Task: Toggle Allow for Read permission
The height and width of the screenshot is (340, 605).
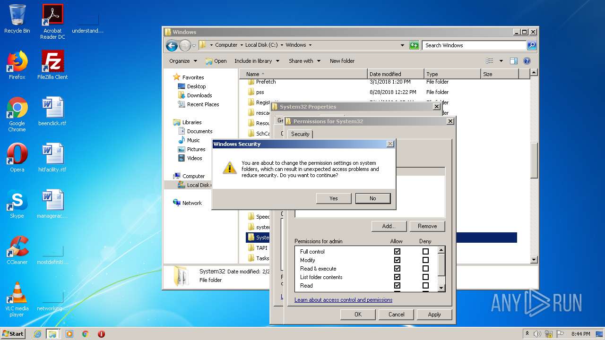Action: point(397,286)
